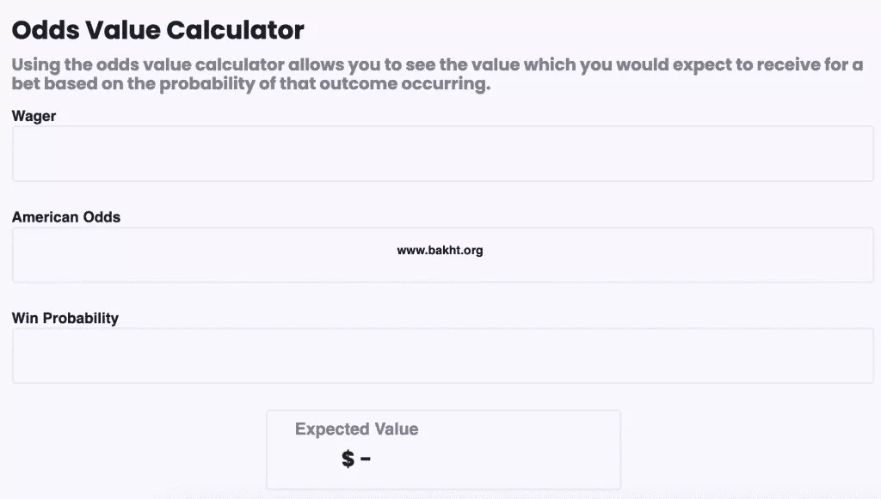
Task: Click the dash placeholder after the dollar sign
Action: click(366, 459)
